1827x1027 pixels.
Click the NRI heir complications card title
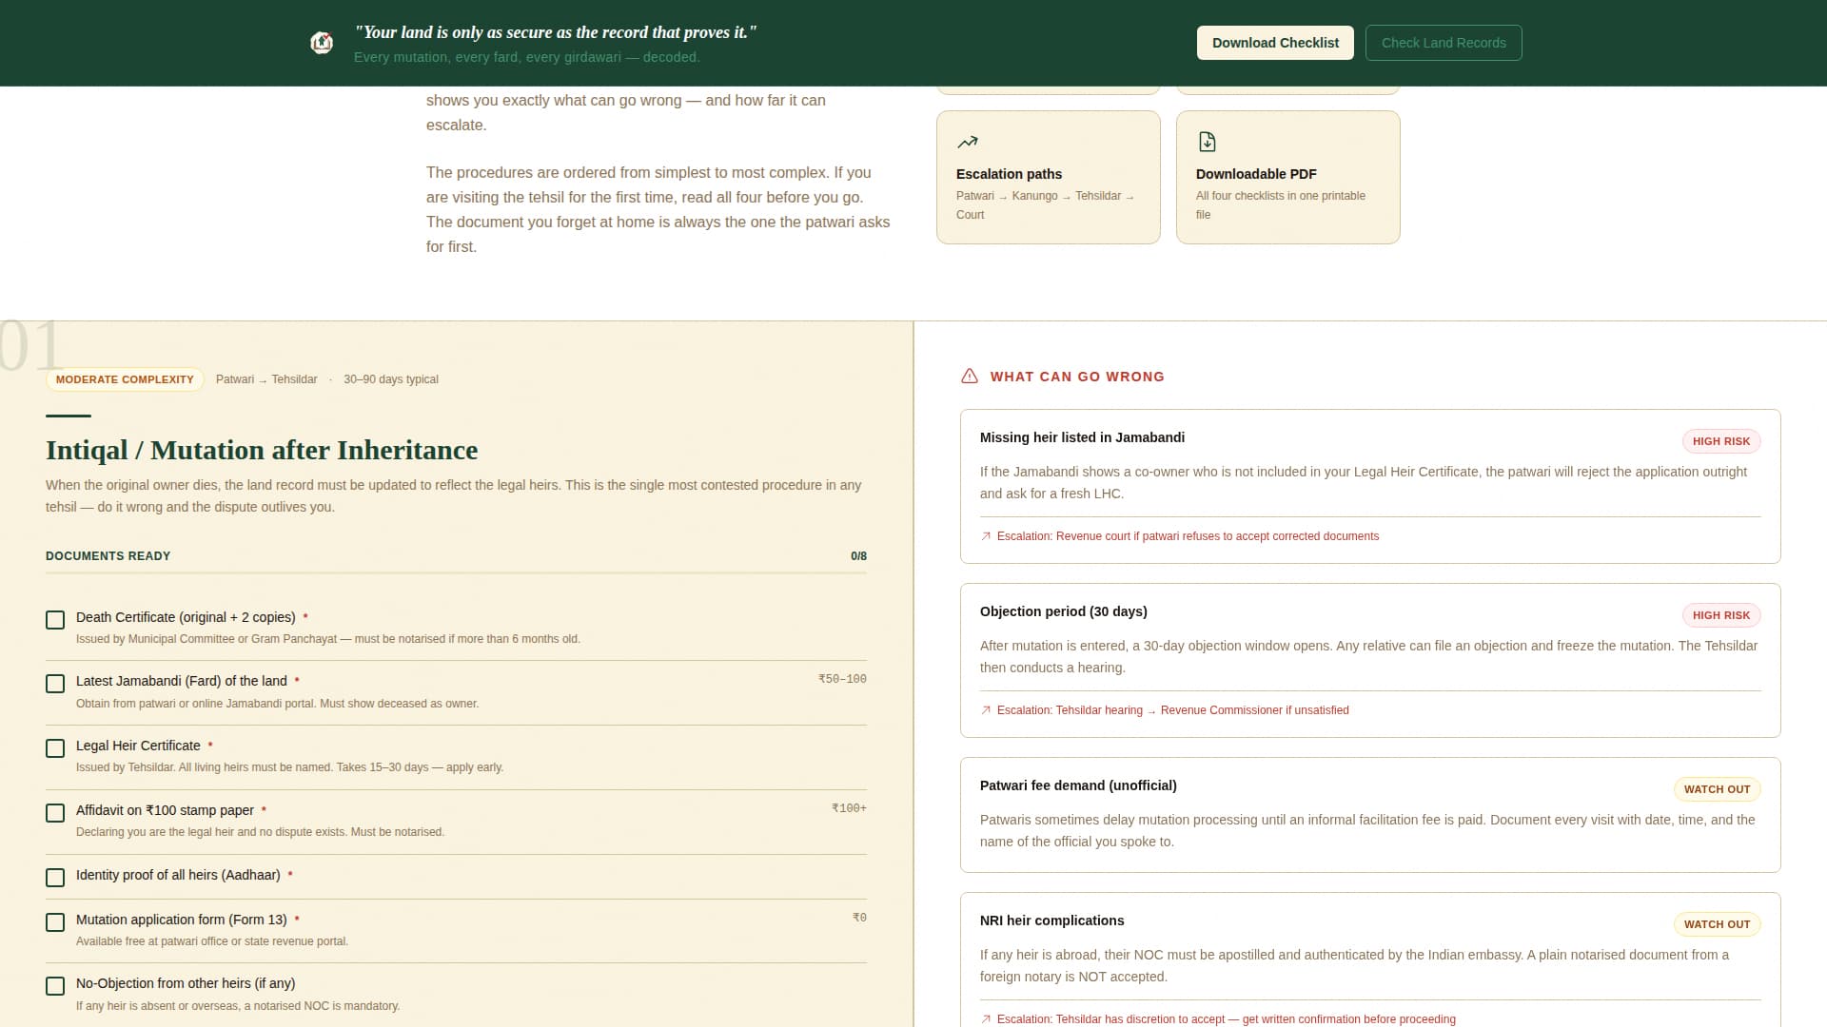(1051, 920)
